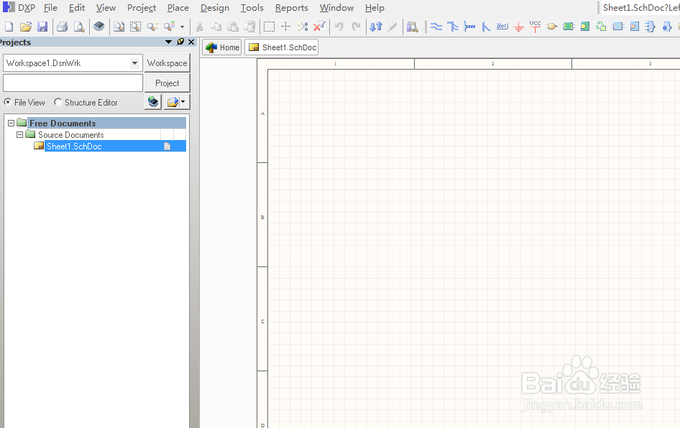
Task: Select the Place Sheet Entry icon
Action: point(585,27)
